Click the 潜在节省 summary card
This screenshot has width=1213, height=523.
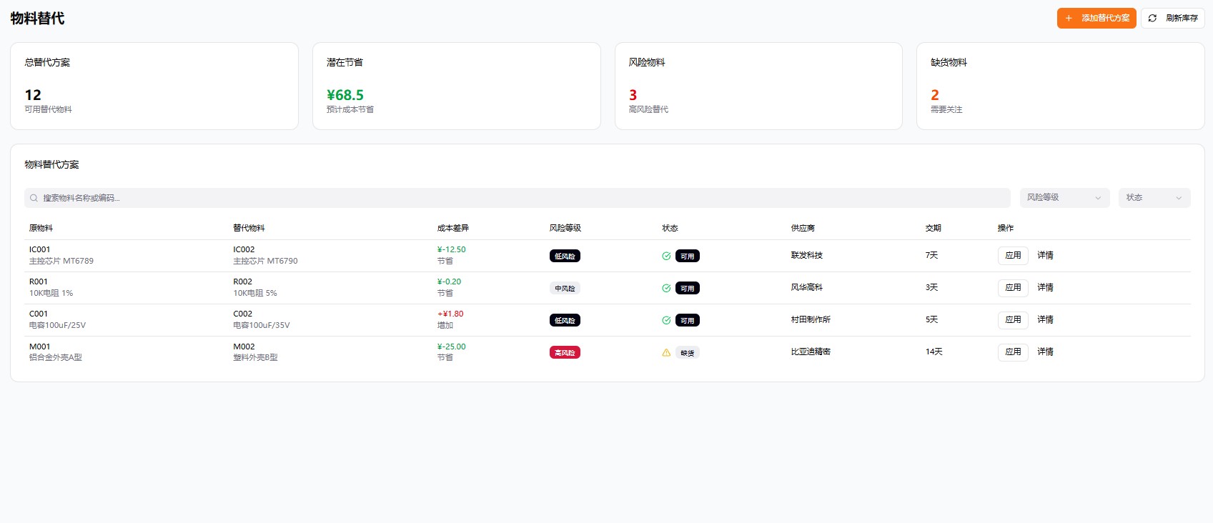coord(456,86)
